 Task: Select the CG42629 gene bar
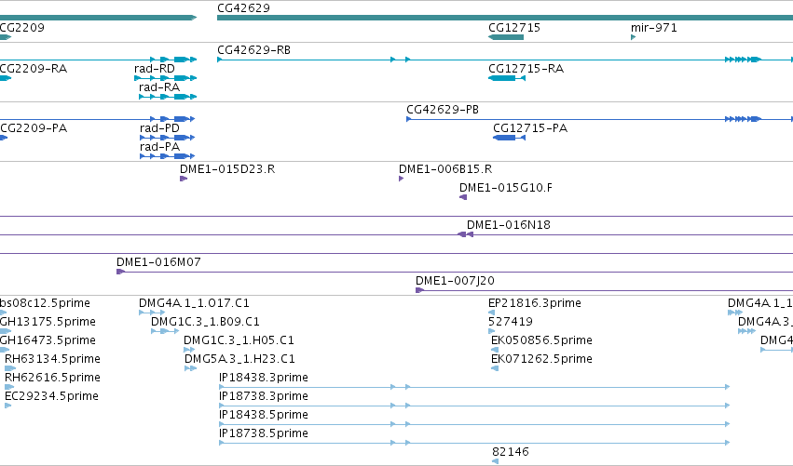[x=505, y=18]
